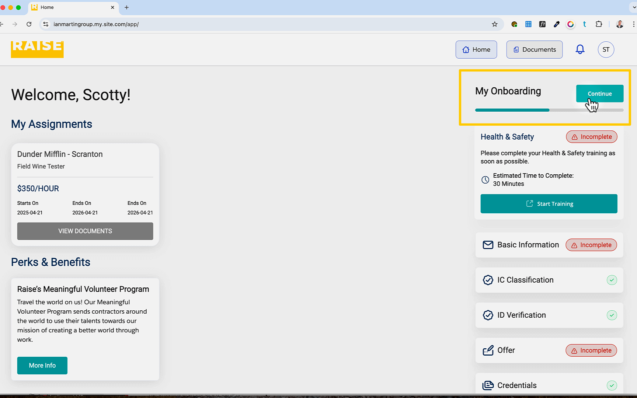This screenshot has width=637, height=398.
Task: Click VIEW DOCUMENTS for Dunder Mifflin assignment
Action: pos(85,231)
